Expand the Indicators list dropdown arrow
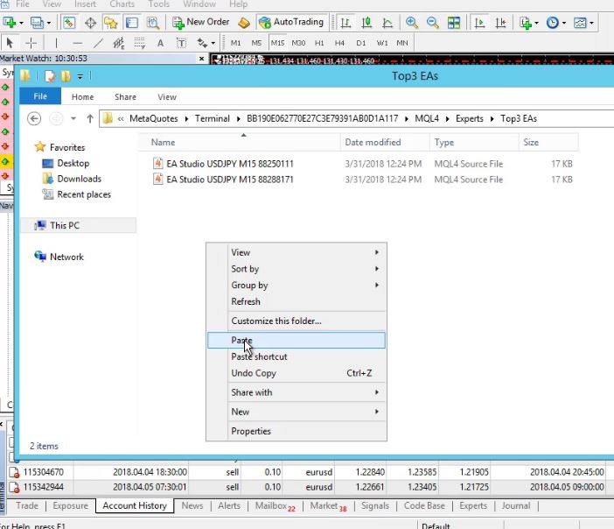Image resolution: width=614 pixels, height=529 pixels. 536,23
